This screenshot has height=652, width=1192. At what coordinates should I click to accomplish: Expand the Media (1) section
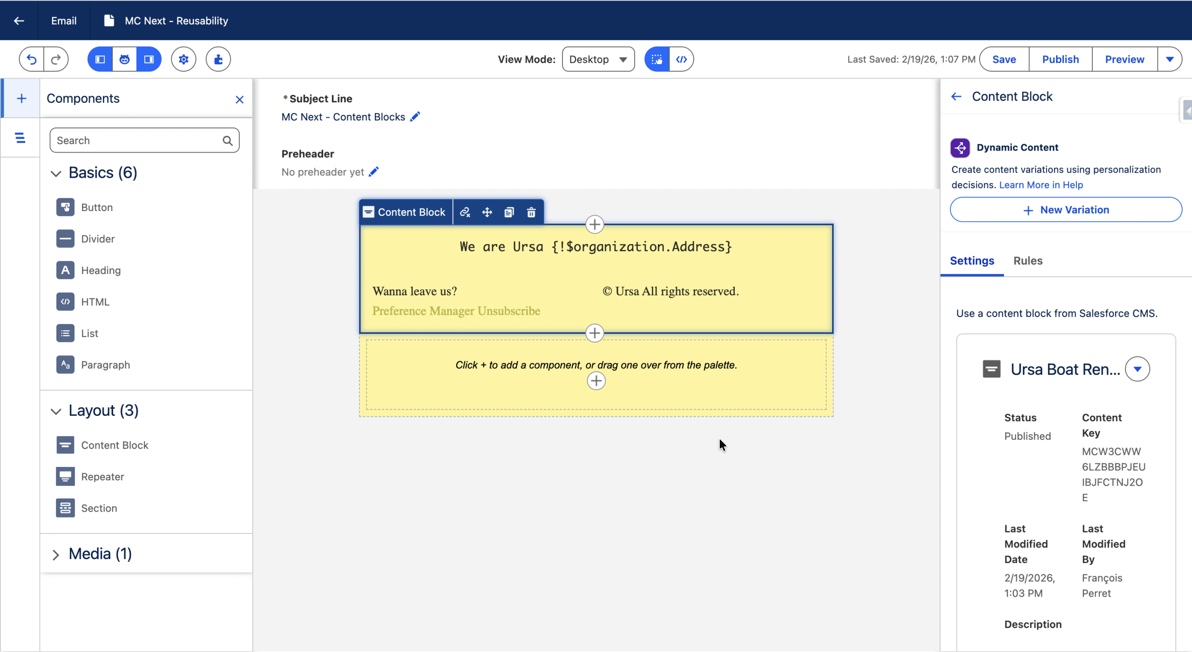[x=56, y=554]
